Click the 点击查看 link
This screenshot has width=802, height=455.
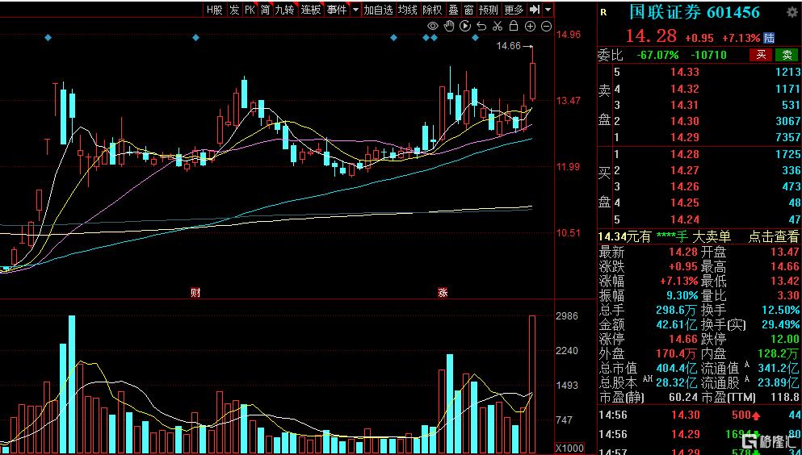point(774,236)
